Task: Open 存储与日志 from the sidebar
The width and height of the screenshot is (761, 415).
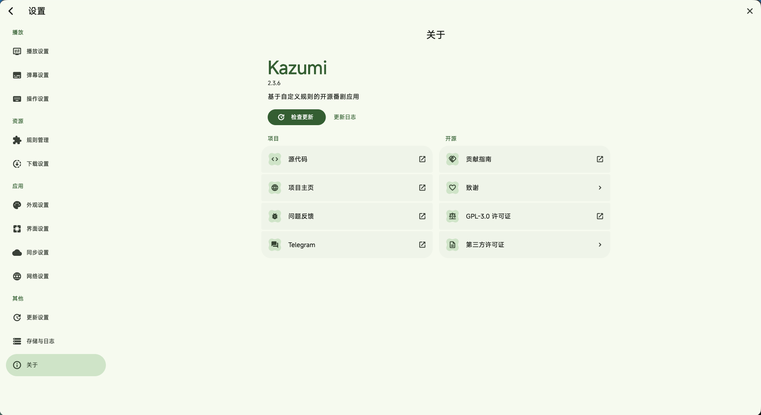Action: (x=56, y=341)
